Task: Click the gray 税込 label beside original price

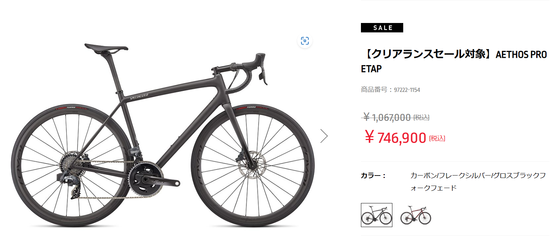Action: click(421, 118)
